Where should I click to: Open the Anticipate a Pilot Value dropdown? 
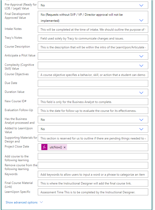point(141,56)
